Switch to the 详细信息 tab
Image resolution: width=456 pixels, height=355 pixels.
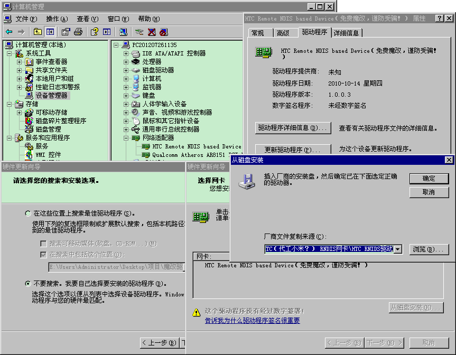point(346,33)
